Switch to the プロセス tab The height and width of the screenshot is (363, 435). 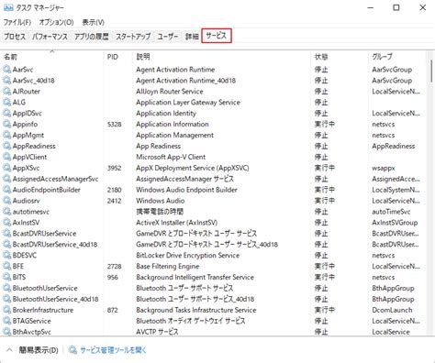click(x=15, y=37)
